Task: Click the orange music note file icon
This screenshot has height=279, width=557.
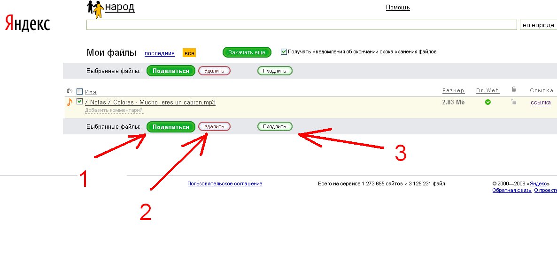Action: (x=70, y=102)
